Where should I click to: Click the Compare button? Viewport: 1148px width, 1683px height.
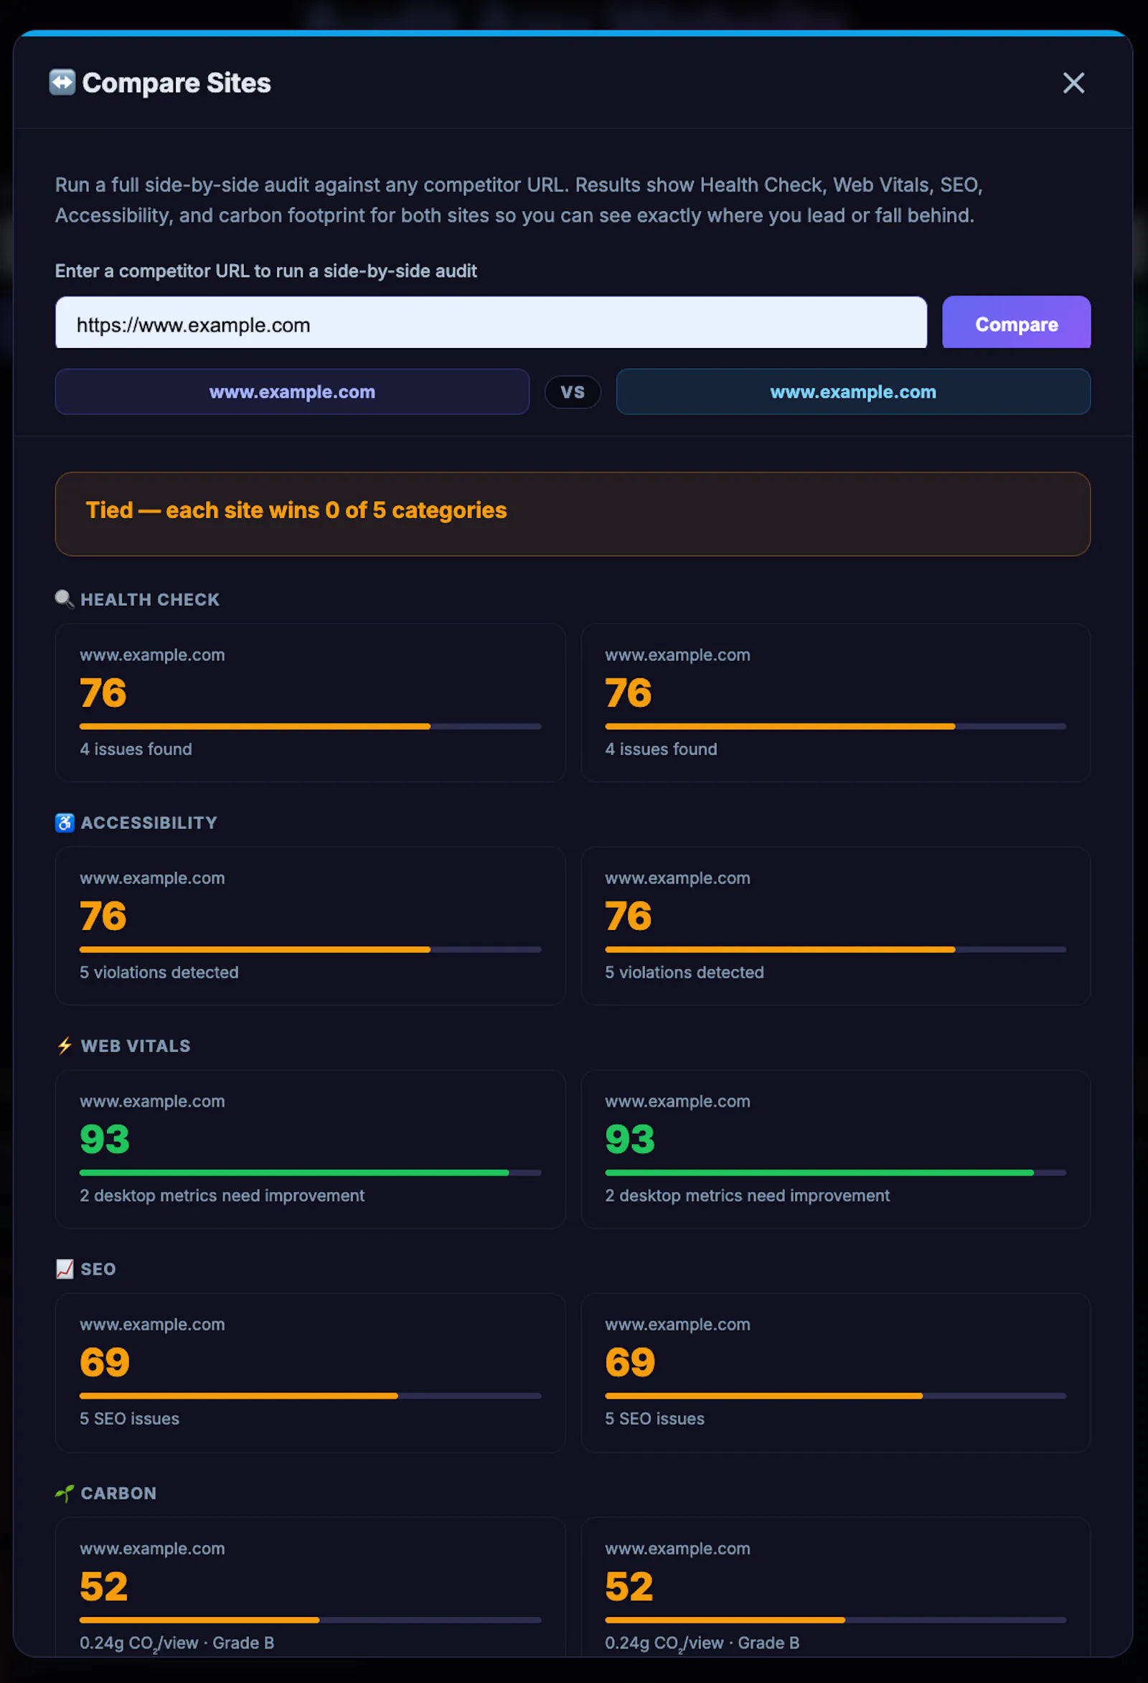[x=1015, y=322]
